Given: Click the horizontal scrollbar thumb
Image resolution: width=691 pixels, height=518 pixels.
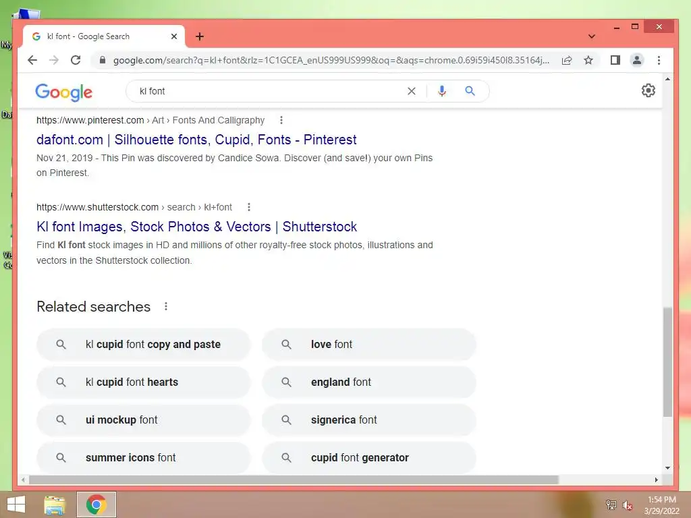Looking at the screenshot, I should 294,480.
